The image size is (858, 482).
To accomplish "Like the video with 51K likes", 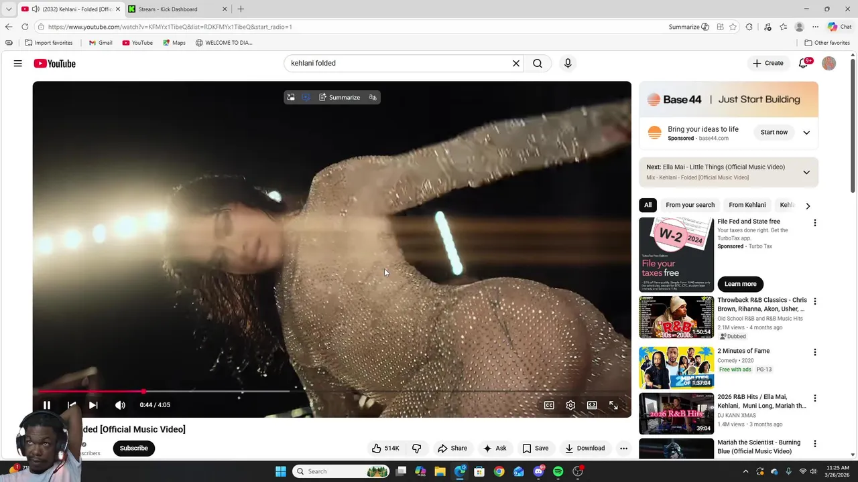I will 385,449.
